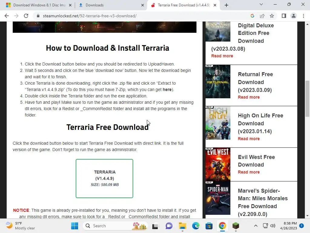This screenshot has height=233, width=310.
Task: Read more about Returnal
Action: (x=249, y=97)
